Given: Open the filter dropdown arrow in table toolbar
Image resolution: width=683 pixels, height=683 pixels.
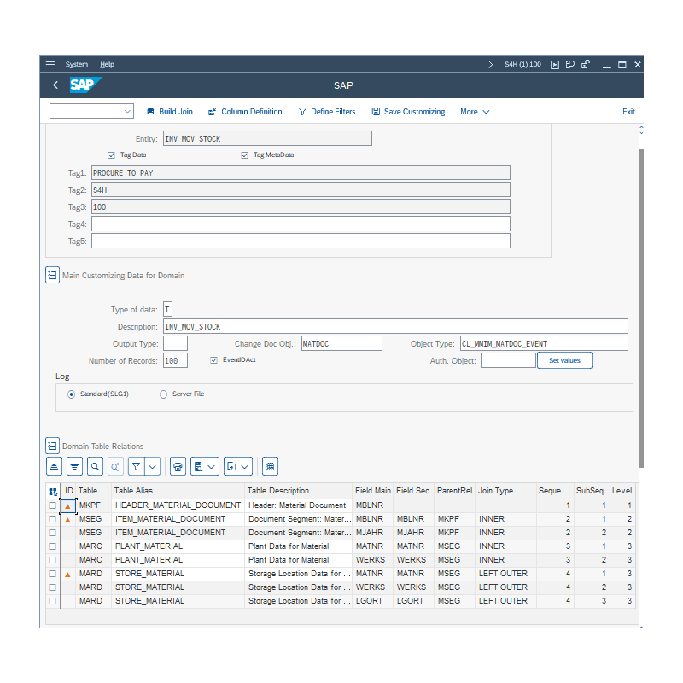Looking at the screenshot, I should [x=153, y=466].
